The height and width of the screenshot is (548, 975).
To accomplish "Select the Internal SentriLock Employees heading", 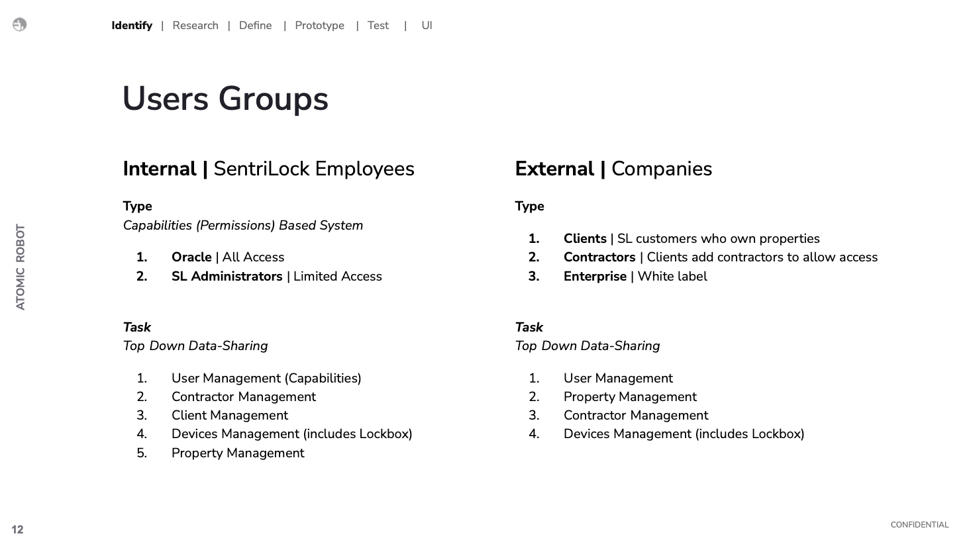I will 268,169.
